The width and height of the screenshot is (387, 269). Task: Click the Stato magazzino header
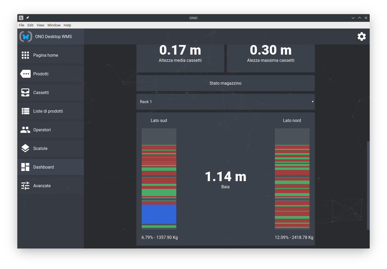click(225, 83)
